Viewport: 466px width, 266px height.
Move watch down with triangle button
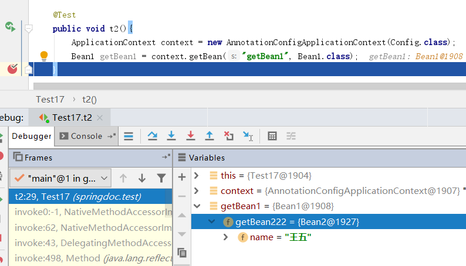point(182,234)
